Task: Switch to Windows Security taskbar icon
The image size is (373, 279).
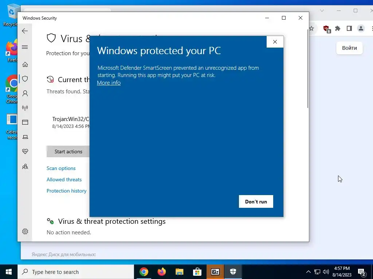Action: (233, 272)
